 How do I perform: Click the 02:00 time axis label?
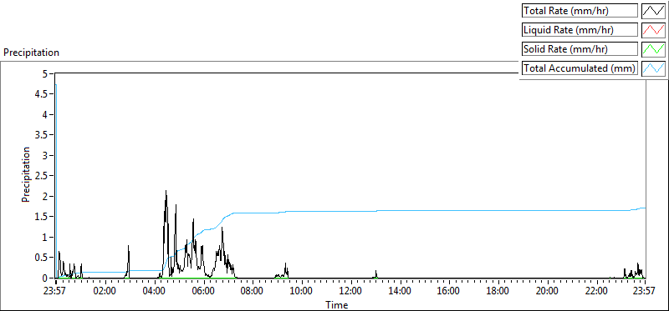point(105,291)
